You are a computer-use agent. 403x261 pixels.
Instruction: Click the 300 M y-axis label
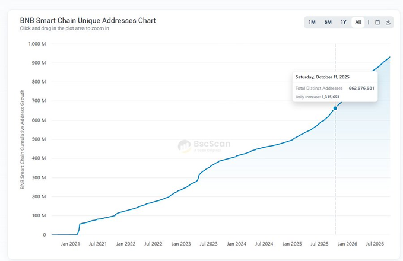pyautogui.click(x=39, y=177)
